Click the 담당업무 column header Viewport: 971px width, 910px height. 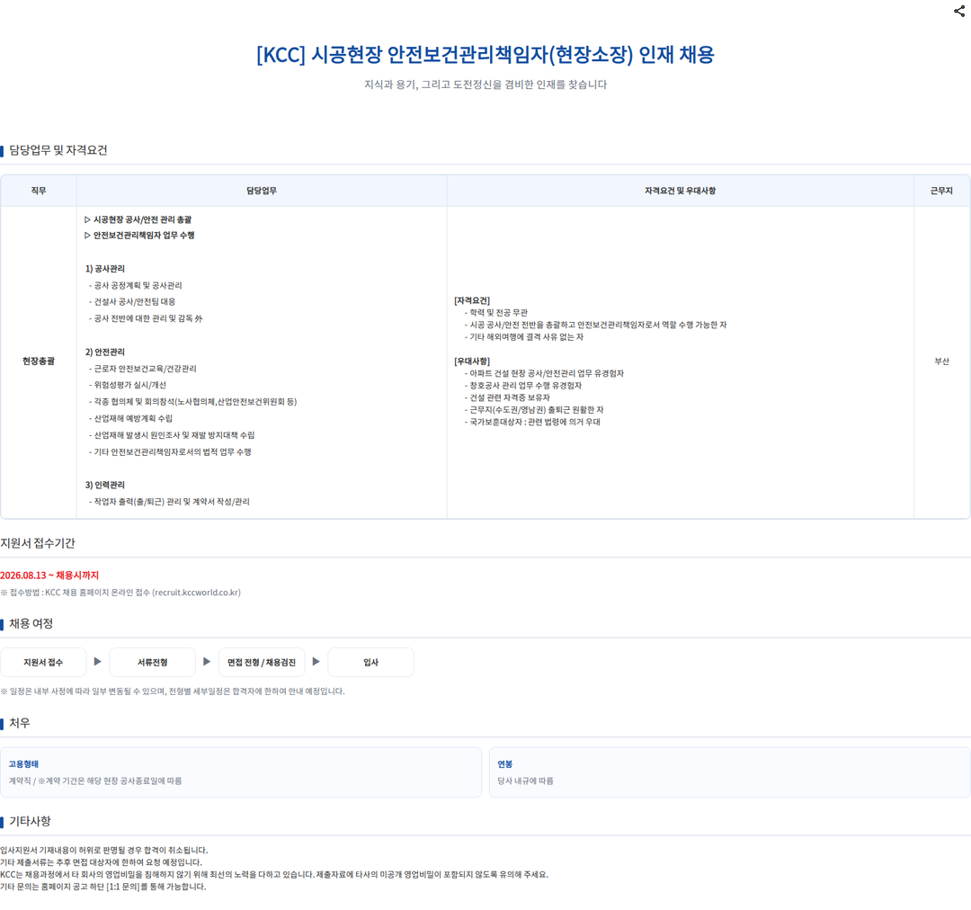pos(262,191)
